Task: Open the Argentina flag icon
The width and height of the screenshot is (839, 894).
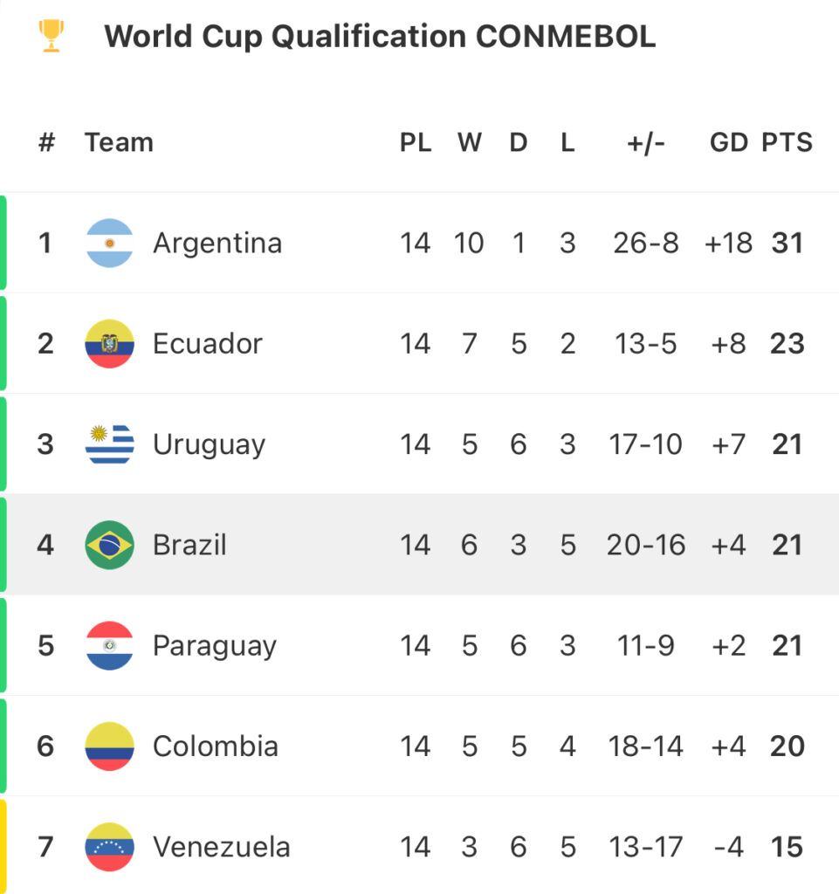Action: click(109, 243)
